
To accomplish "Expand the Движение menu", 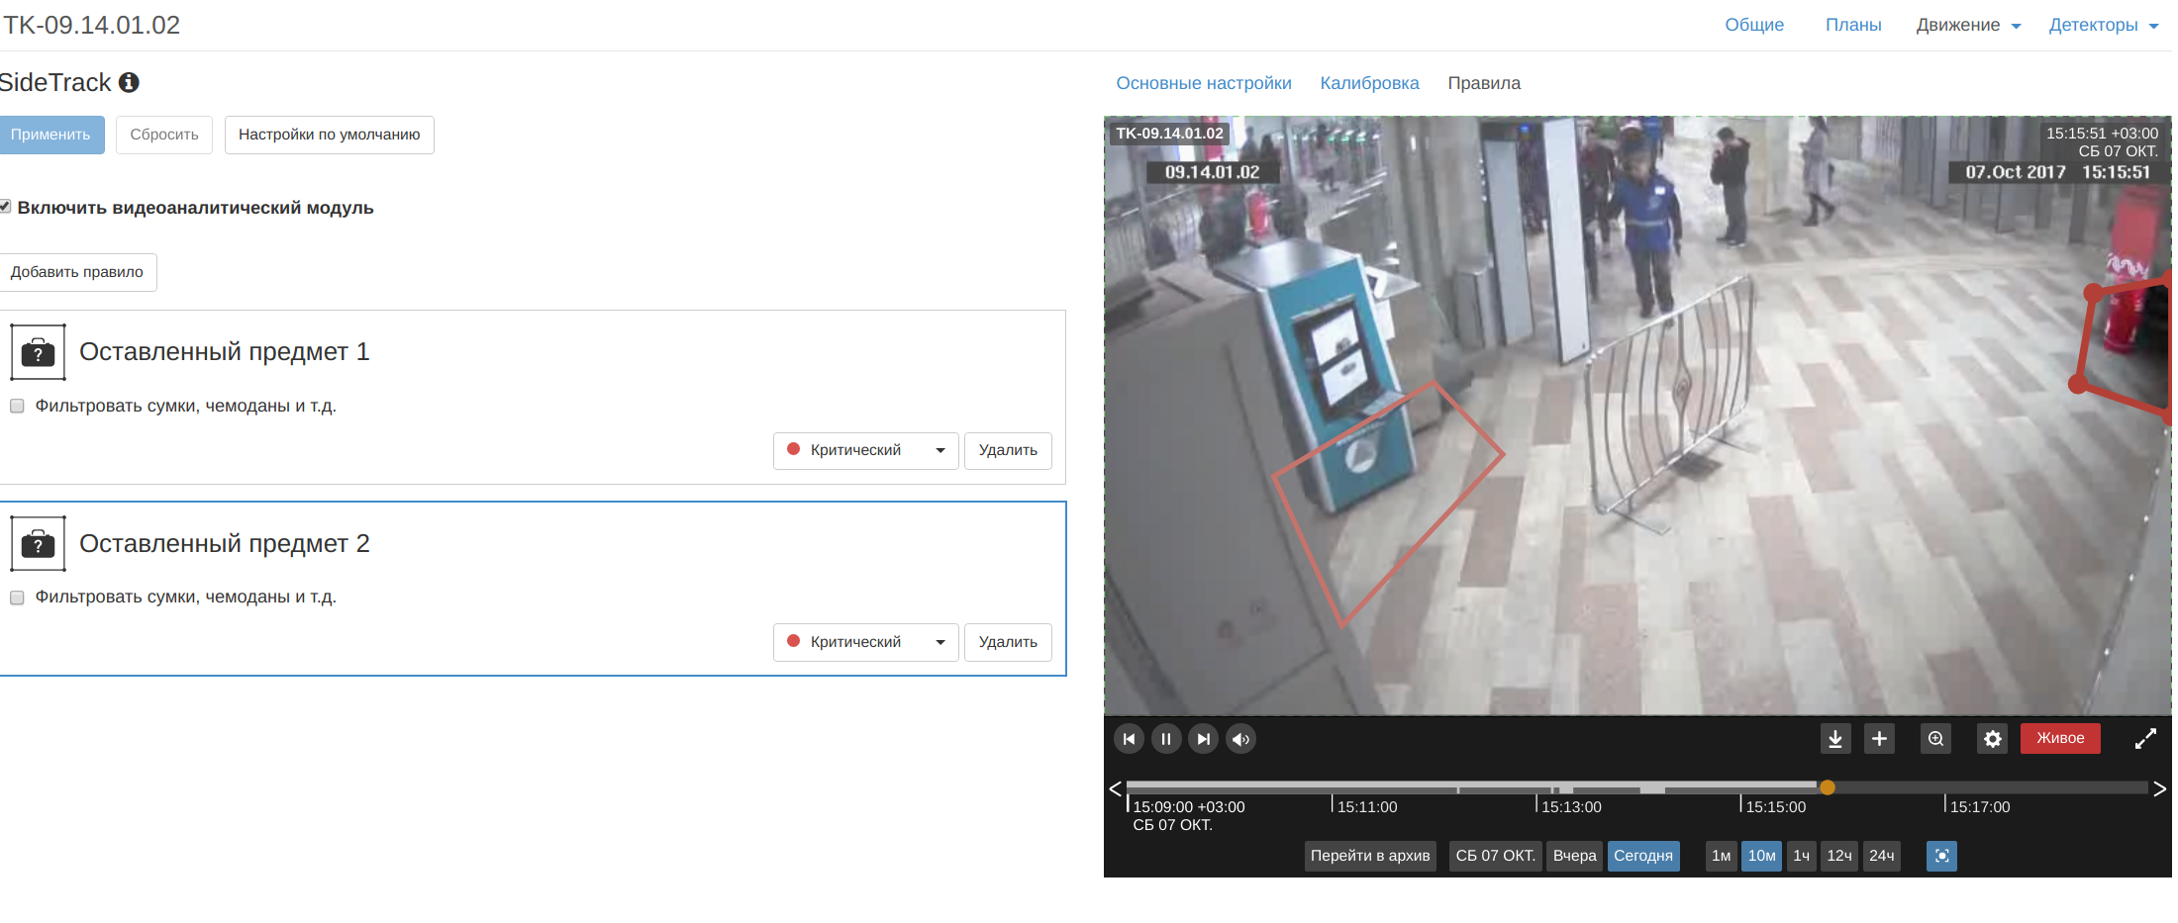I will tap(1968, 25).
